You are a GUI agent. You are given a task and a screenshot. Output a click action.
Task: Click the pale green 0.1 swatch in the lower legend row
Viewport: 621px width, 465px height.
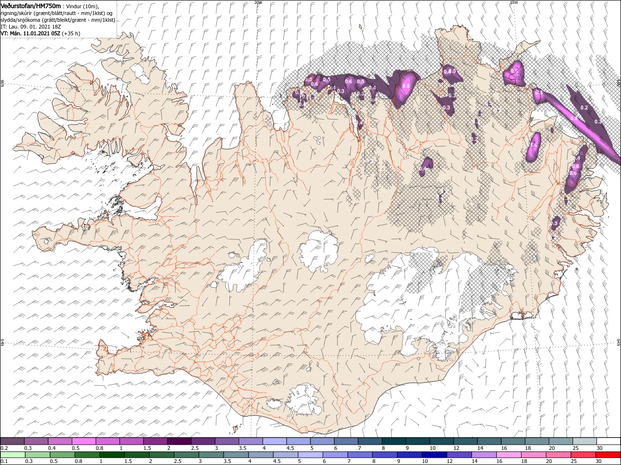pos(13,454)
